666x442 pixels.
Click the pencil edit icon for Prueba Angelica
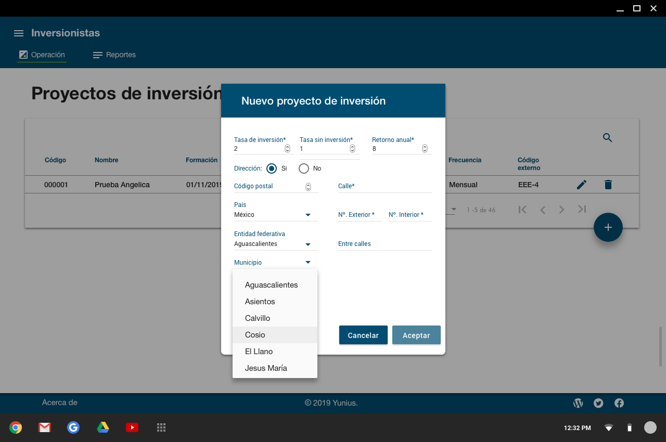582,185
